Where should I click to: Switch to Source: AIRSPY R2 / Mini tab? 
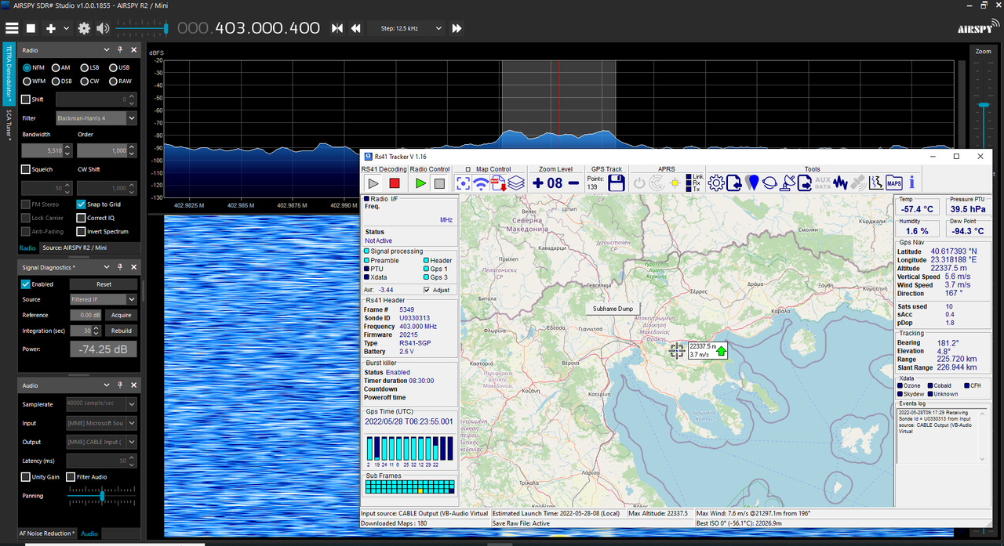tap(74, 248)
